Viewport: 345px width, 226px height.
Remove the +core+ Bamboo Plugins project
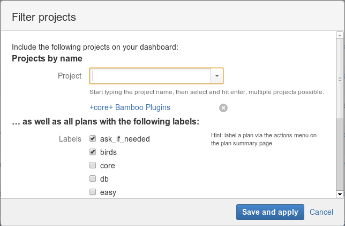click(223, 108)
